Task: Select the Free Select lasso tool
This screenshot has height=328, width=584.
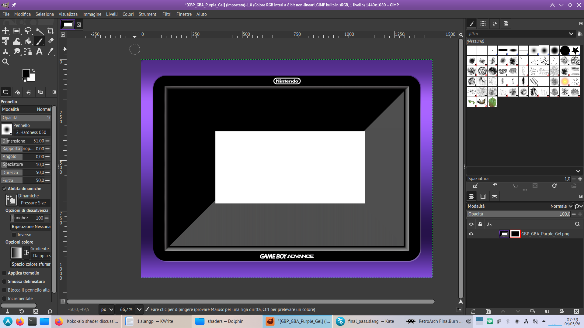Action: (x=28, y=31)
